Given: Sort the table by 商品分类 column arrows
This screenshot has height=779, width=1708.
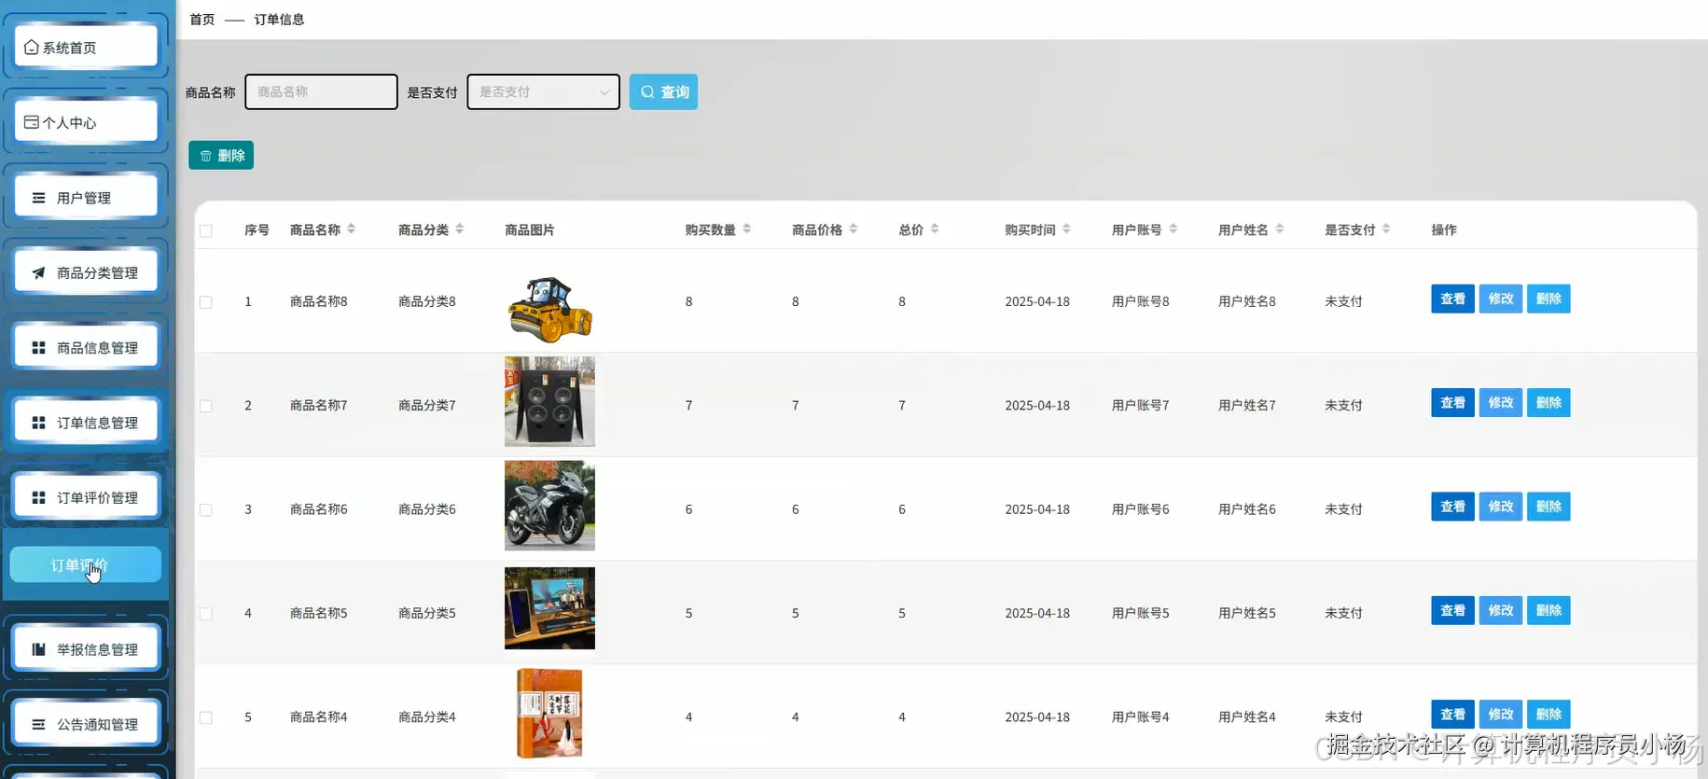Looking at the screenshot, I should point(460,229).
